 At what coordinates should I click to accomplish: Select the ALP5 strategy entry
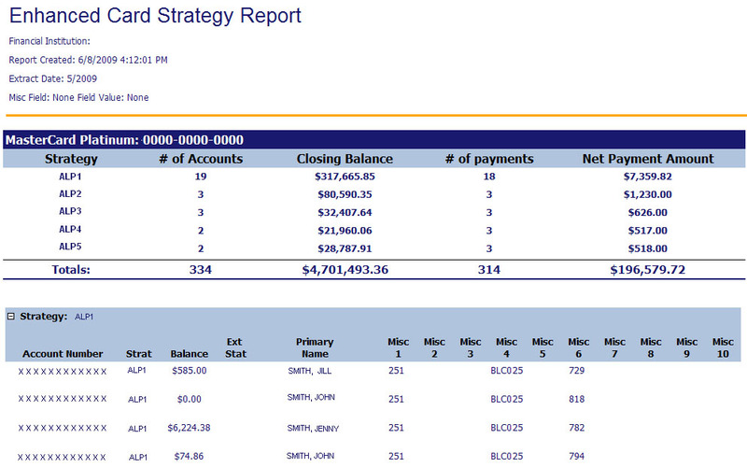pyautogui.click(x=71, y=247)
